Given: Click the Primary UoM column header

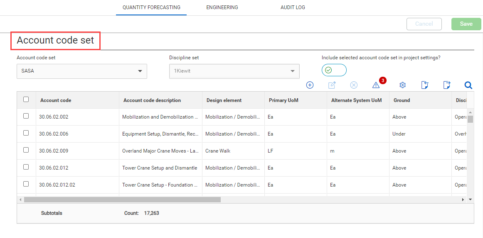Looking at the screenshot, I should point(283,100).
